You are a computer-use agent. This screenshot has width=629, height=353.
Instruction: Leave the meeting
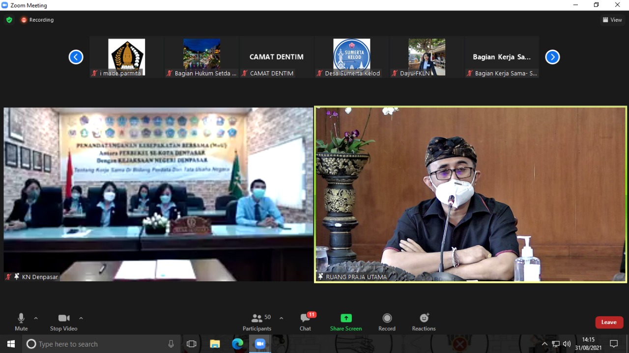tap(609, 322)
